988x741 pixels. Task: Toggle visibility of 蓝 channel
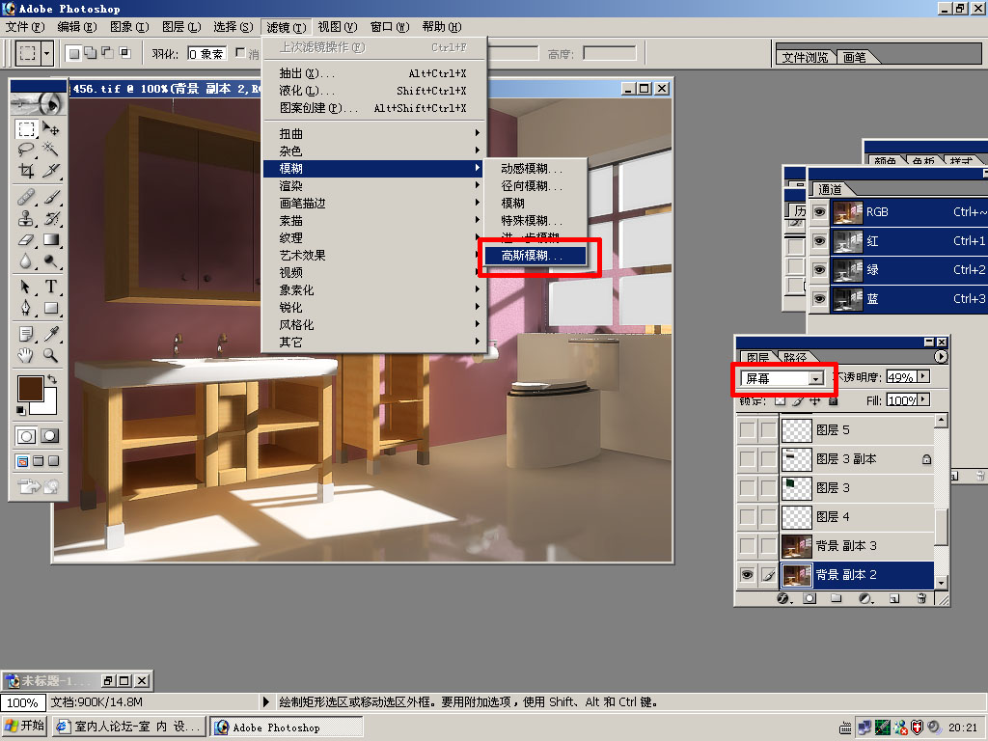pyautogui.click(x=819, y=299)
